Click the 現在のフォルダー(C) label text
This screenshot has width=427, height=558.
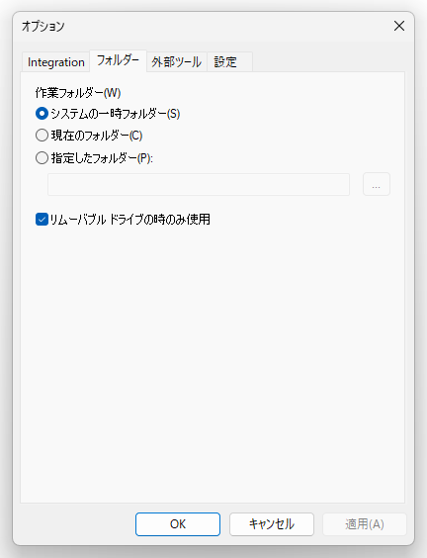(97, 136)
